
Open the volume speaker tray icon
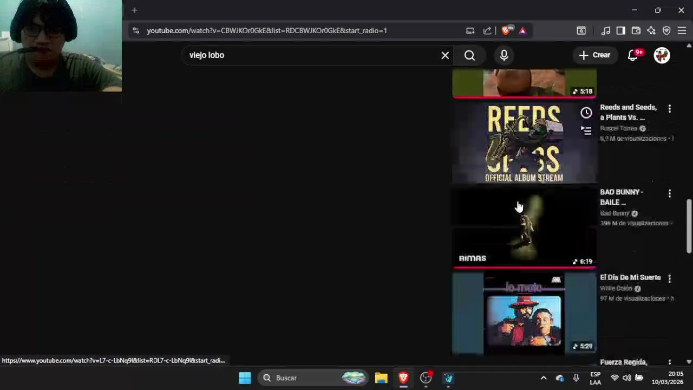coord(626,378)
